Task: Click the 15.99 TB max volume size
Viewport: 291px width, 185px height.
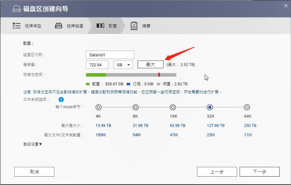Action: (x=103, y=126)
